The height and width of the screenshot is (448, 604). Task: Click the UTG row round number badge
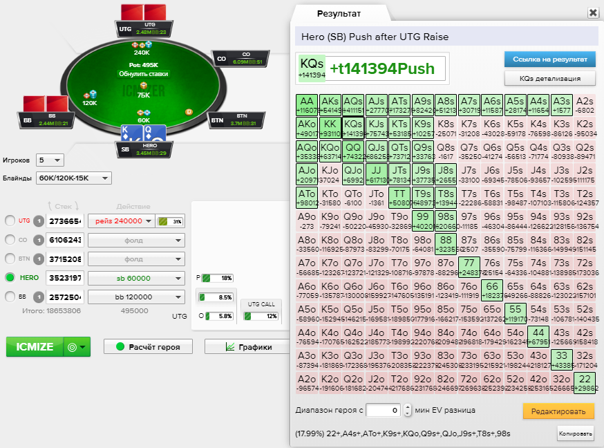point(39,221)
